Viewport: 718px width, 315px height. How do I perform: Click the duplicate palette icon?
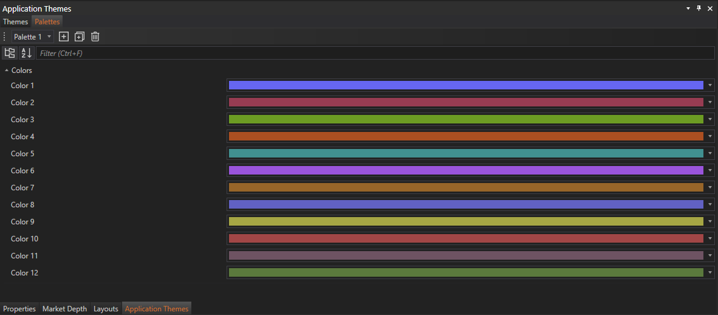point(79,37)
